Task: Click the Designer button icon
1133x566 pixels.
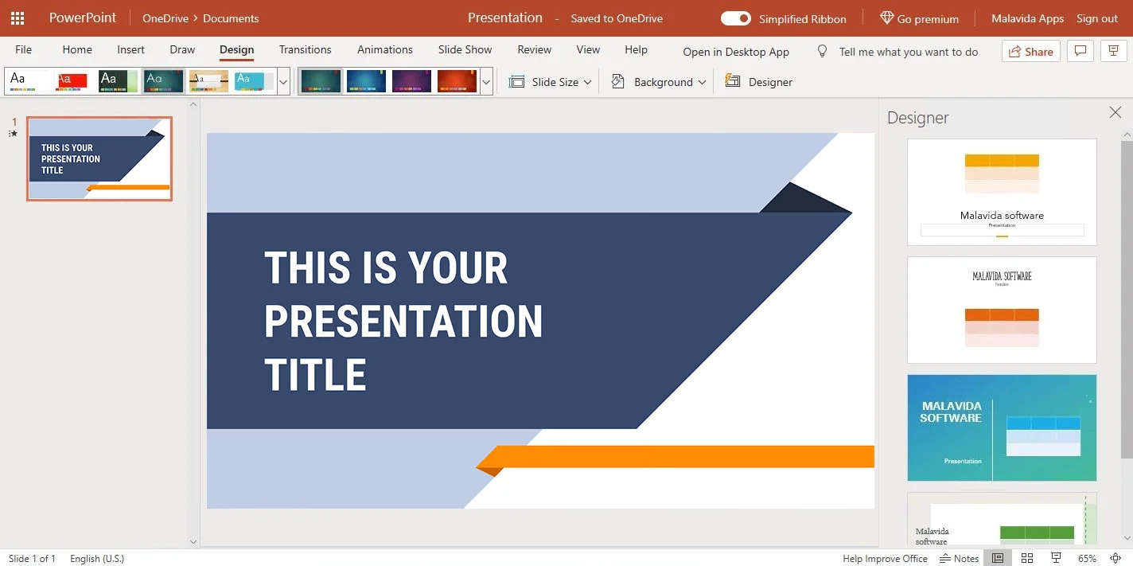Action: click(733, 81)
